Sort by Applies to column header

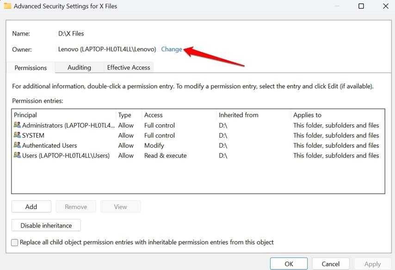[338, 115]
